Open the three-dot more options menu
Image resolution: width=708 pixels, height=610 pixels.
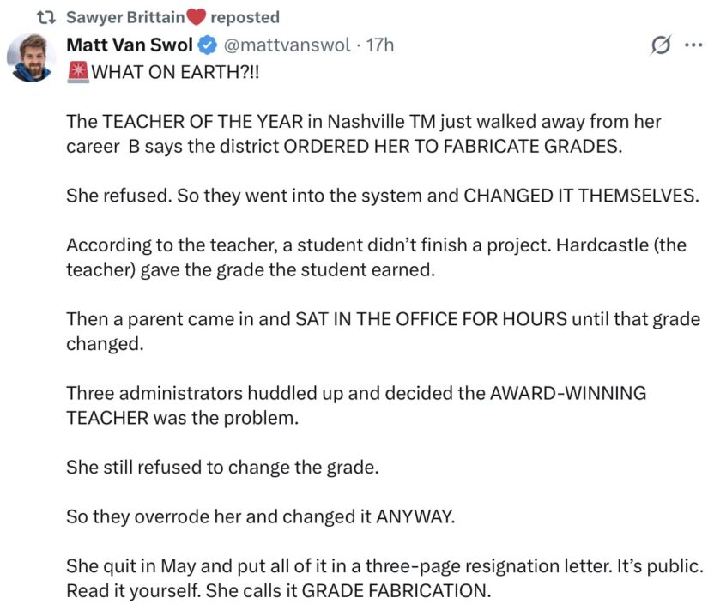693,45
